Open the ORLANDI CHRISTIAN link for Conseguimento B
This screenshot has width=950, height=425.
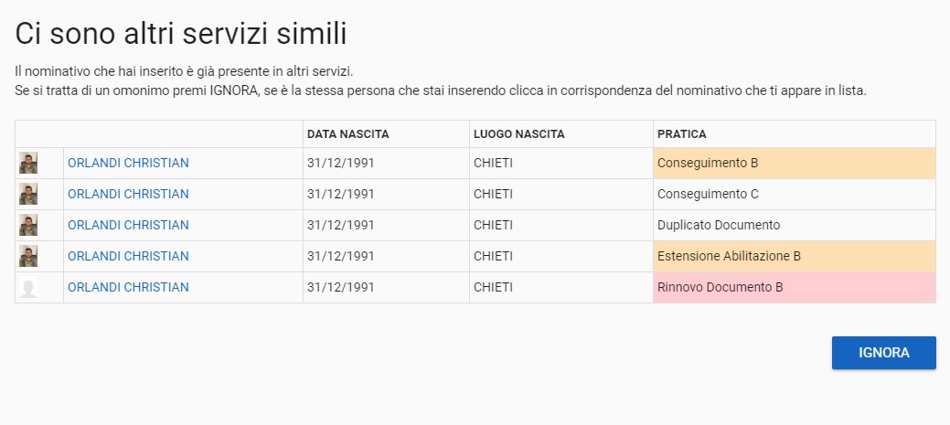[x=128, y=164]
